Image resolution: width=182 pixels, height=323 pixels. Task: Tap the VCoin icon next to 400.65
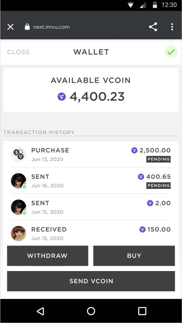click(x=141, y=177)
